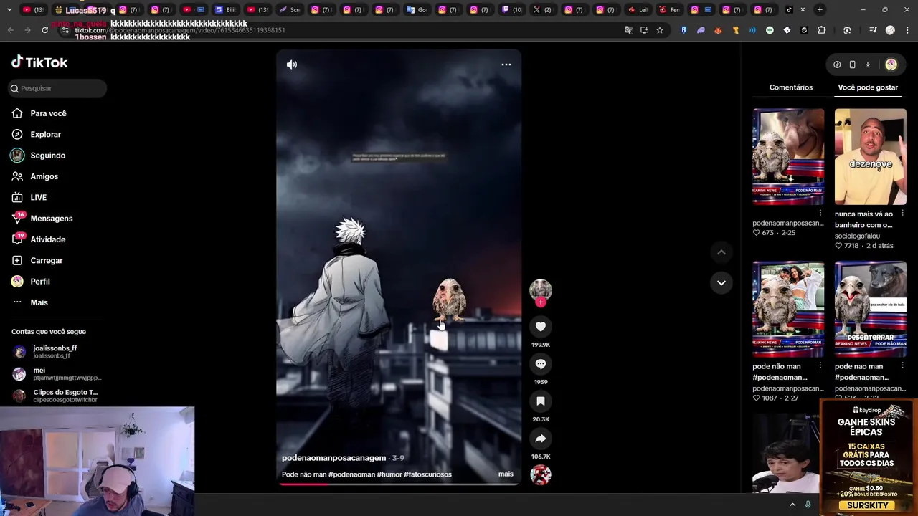Open Keydrop Ganhe Skins Épicas ad

point(869,457)
